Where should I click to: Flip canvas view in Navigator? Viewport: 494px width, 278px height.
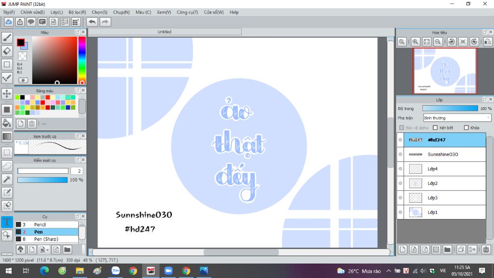487,42
